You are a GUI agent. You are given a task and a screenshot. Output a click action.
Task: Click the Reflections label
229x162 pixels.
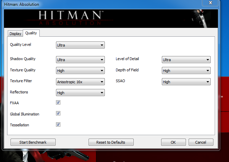click(19, 92)
